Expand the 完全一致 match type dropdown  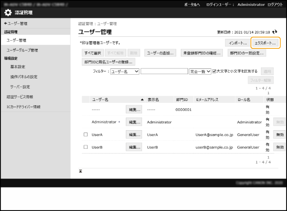[x=200, y=71]
